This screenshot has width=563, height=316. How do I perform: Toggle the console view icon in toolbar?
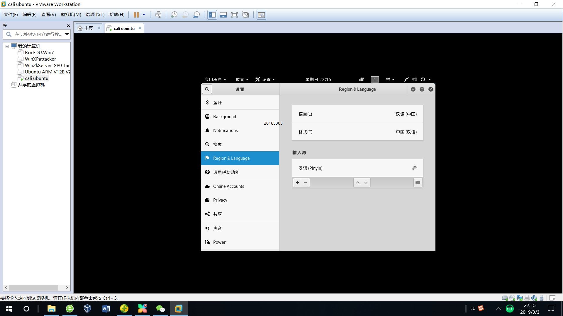pos(261,15)
